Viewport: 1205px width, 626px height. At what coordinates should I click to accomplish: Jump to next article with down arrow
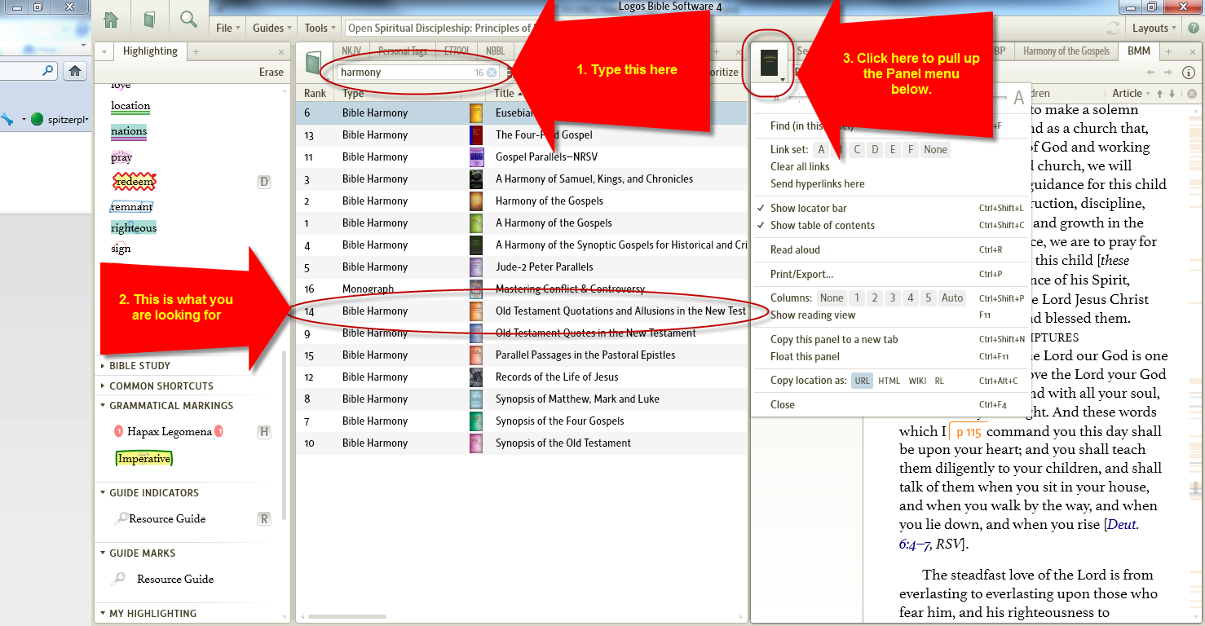pyautogui.click(x=1173, y=94)
